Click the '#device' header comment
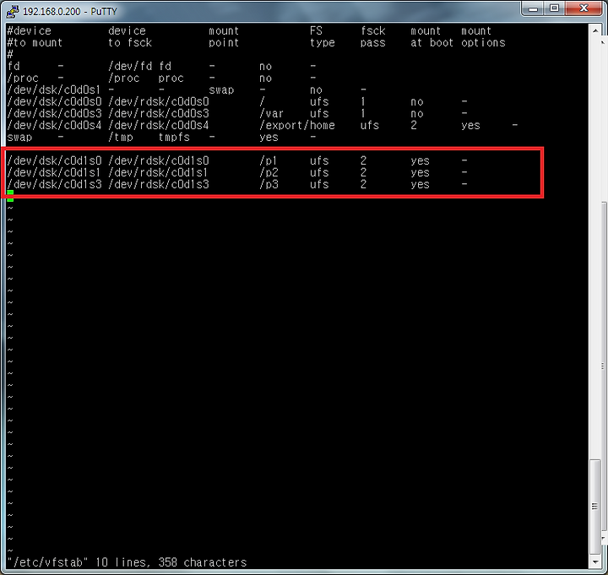Viewport: 608px width, 575px height. click(29, 30)
